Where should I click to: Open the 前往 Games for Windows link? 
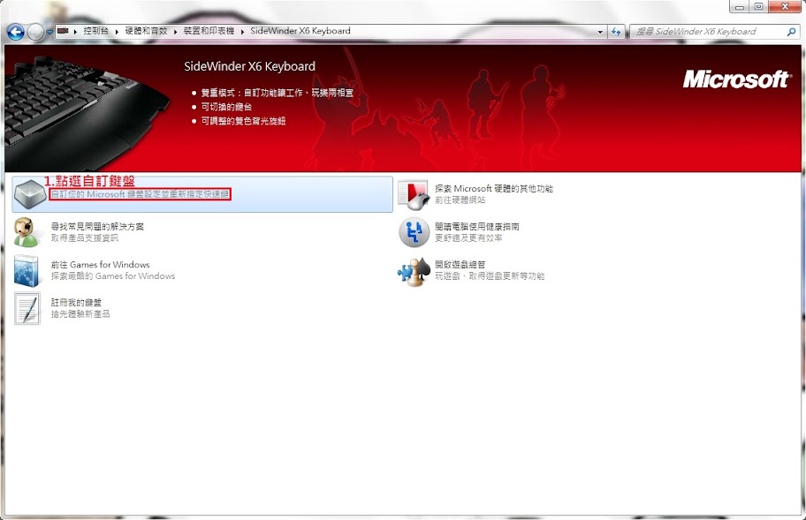pos(100,264)
